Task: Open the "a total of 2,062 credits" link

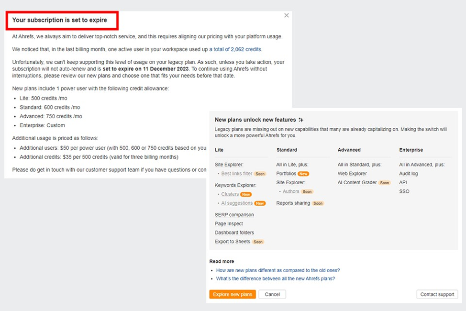Action: tap(235, 49)
